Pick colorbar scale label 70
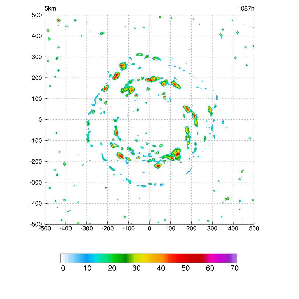Image resolution: width=299 pixels, height=299 pixels. pos(234,268)
